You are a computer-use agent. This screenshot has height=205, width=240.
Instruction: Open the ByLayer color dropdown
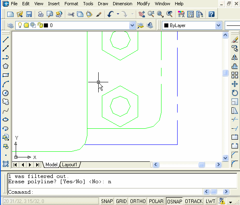pyautogui.click(x=218, y=25)
